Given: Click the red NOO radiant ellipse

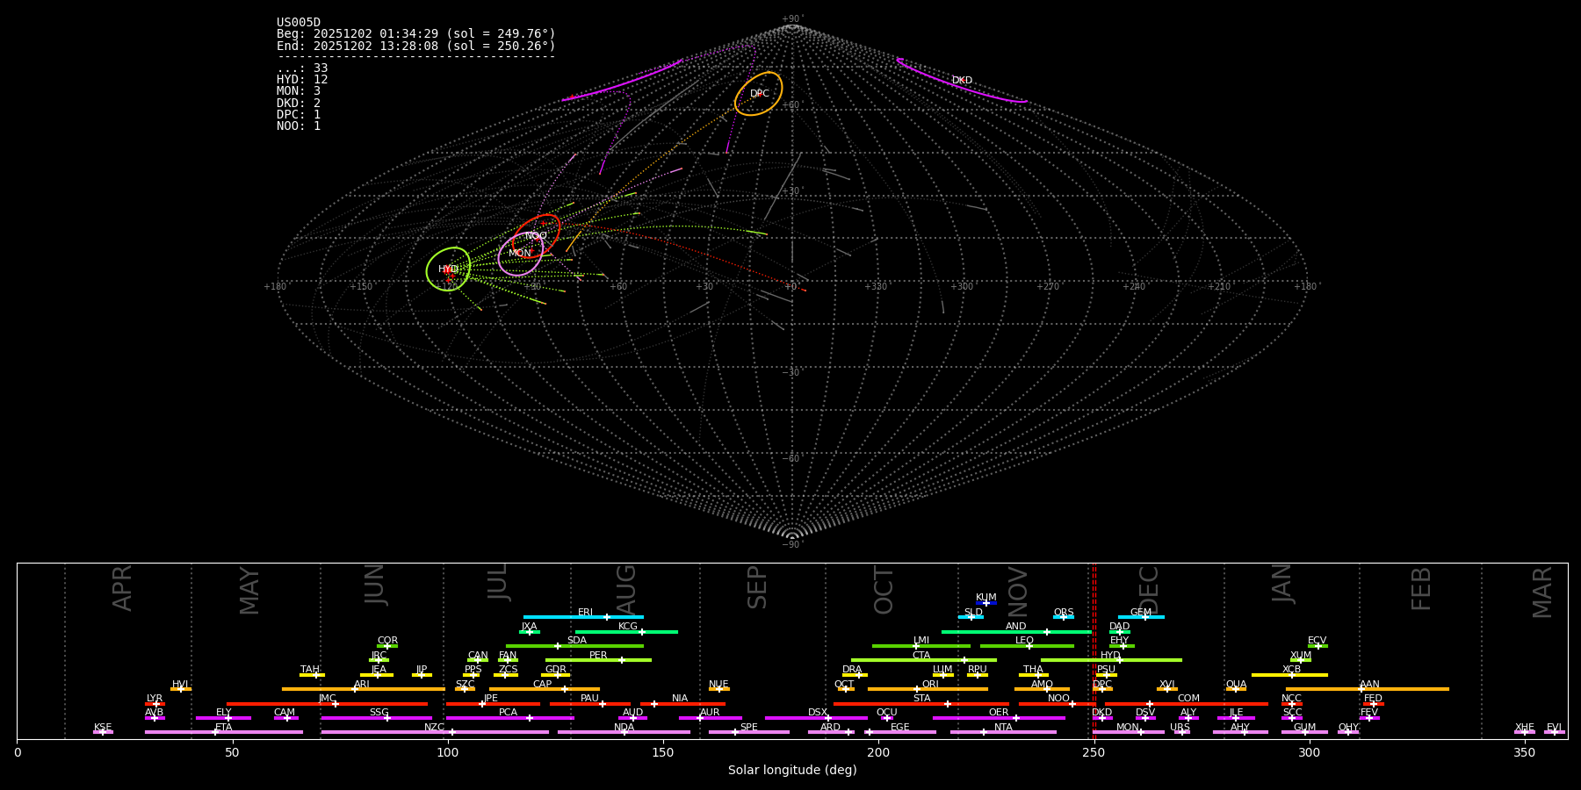Looking at the screenshot, I should tap(536, 235).
